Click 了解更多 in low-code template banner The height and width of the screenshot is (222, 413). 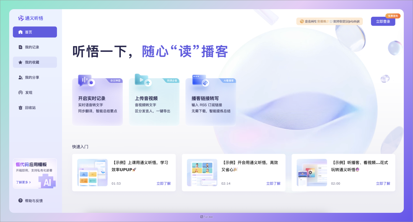23,182
